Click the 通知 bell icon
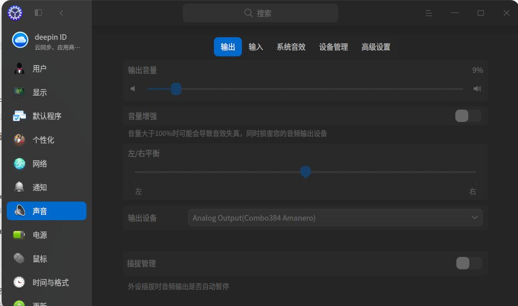The height and width of the screenshot is (306, 518). point(19,187)
